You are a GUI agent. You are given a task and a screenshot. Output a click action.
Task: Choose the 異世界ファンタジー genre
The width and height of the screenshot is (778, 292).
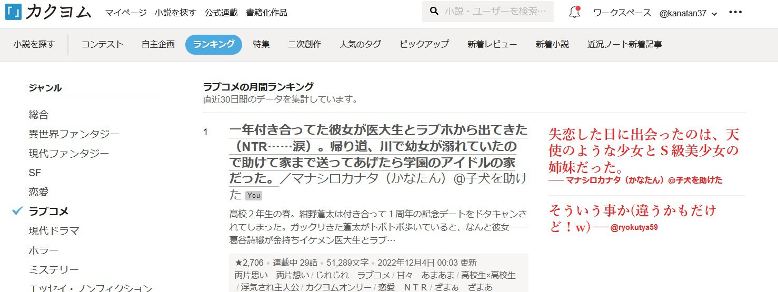pos(74,134)
